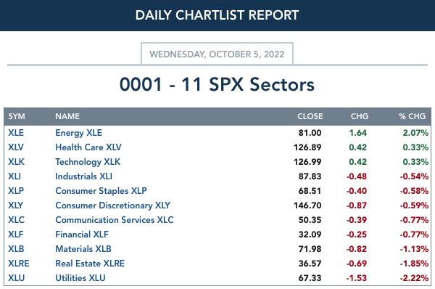Click Communication Services XLC link
This screenshot has width=435, height=289.
click(115, 220)
